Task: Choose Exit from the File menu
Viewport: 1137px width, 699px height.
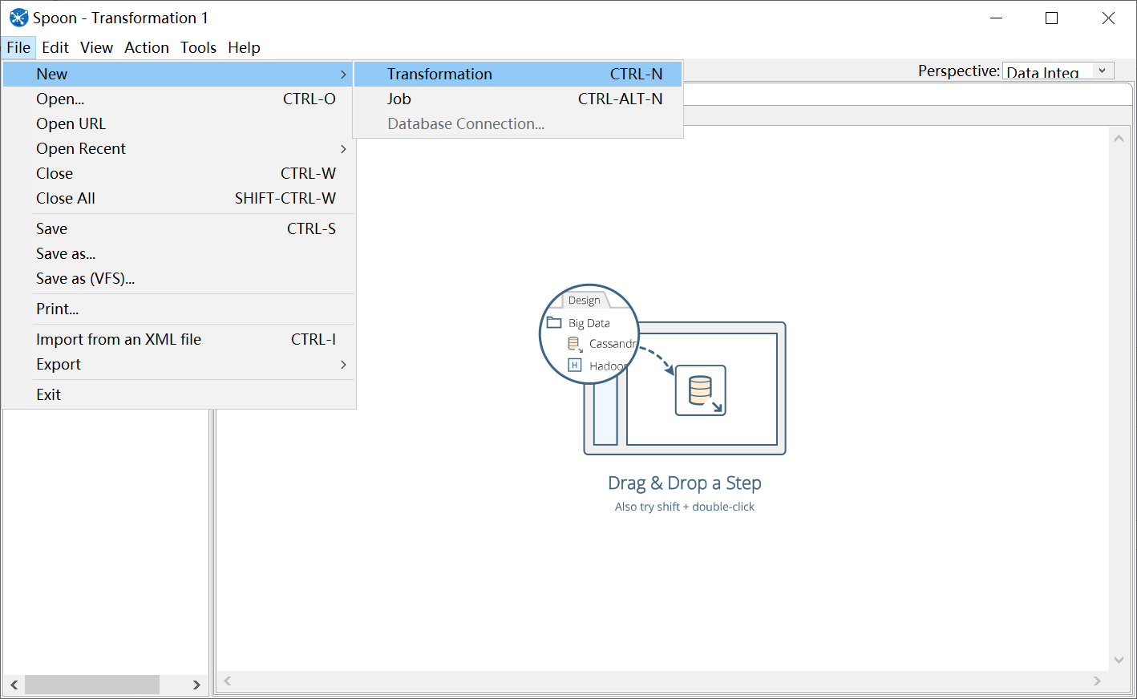Action: (179, 394)
